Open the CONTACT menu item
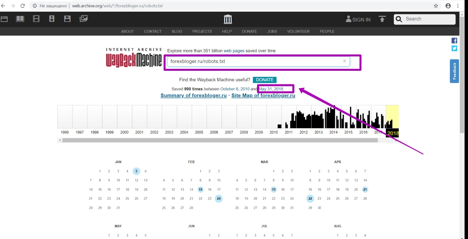Image resolution: width=468 pixels, height=239 pixels. (x=153, y=31)
